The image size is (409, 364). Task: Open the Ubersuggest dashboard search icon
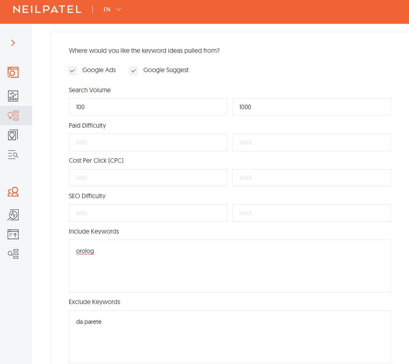(x=13, y=72)
